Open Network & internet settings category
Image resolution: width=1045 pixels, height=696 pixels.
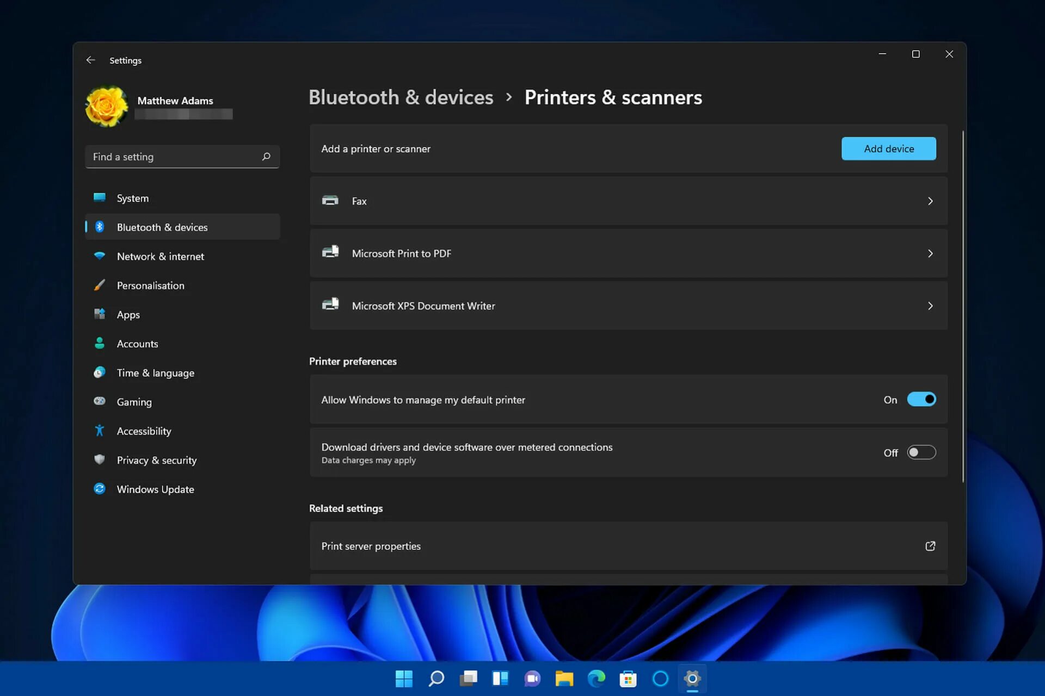coord(160,256)
